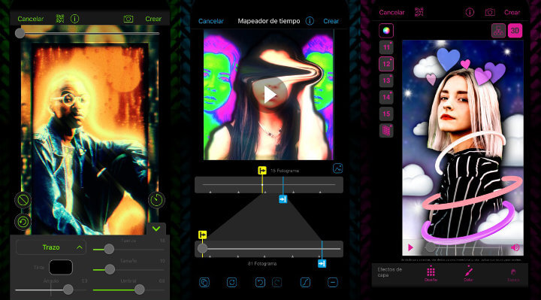This screenshot has height=300, width=541.
Task: Open the QR code icon in green editor
Action: coord(60,19)
